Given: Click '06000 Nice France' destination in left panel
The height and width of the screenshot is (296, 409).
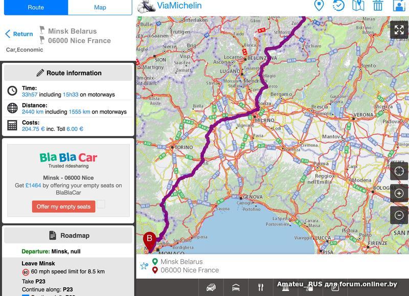Looking at the screenshot, I should [79, 40].
